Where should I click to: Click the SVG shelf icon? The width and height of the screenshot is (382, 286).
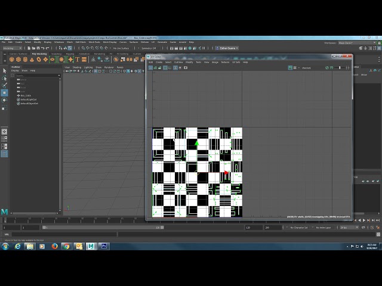(x=84, y=60)
